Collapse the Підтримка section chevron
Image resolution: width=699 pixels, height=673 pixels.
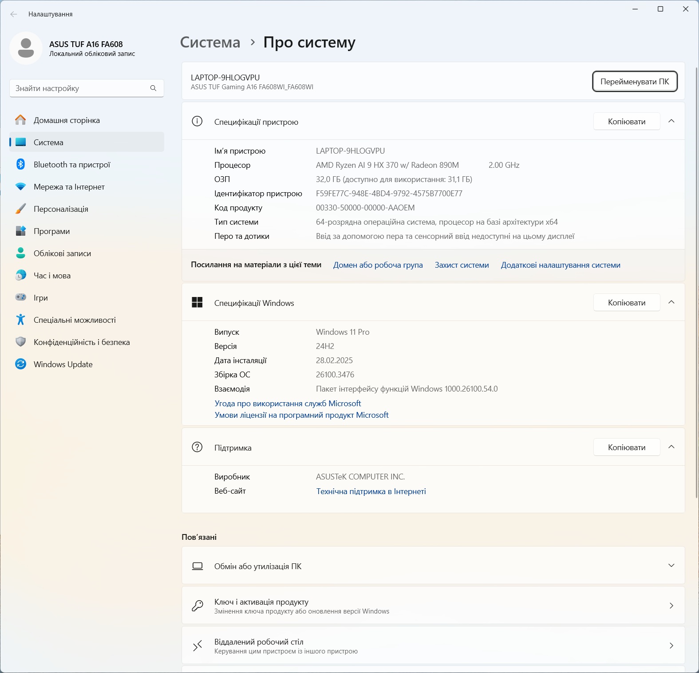tap(671, 447)
